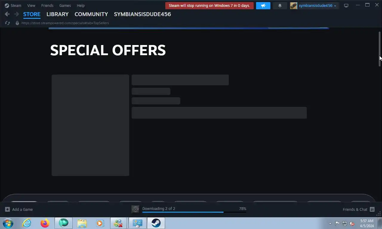
Task: Click the page vertical scrollbar thumb
Action: click(x=380, y=49)
